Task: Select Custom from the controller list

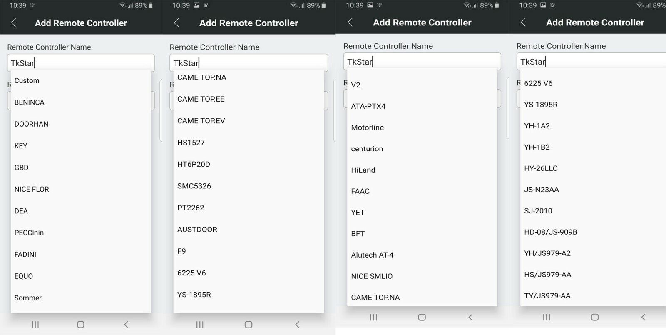Action: click(x=81, y=81)
